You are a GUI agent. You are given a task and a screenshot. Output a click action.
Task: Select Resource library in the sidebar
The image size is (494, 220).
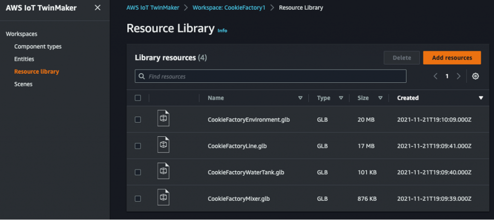tap(37, 72)
